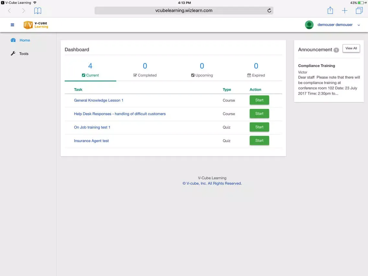
Task: Switch to the Expired tab
Action: 256,70
